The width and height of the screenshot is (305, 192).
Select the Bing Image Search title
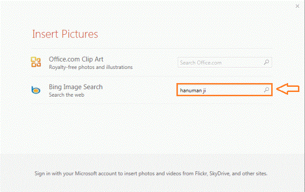76,87
